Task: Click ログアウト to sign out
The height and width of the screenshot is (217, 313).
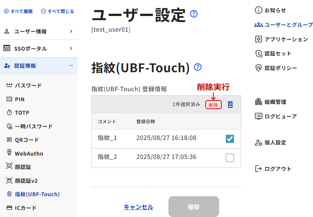Action: click(278, 169)
